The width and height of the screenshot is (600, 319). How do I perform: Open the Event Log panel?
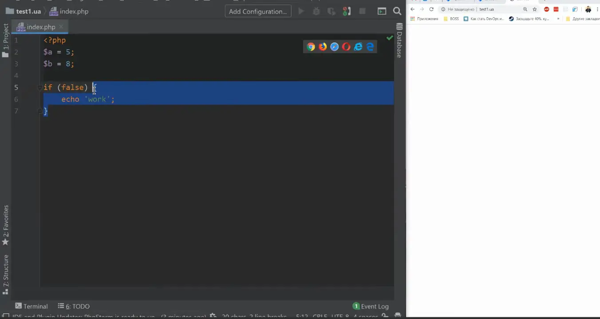coord(371,306)
